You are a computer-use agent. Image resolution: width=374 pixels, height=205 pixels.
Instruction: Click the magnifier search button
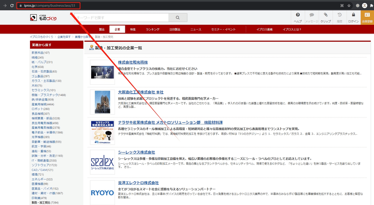coord(178,17)
